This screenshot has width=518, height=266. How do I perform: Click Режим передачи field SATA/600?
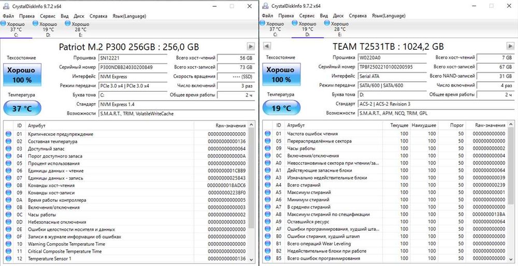pos(393,86)
